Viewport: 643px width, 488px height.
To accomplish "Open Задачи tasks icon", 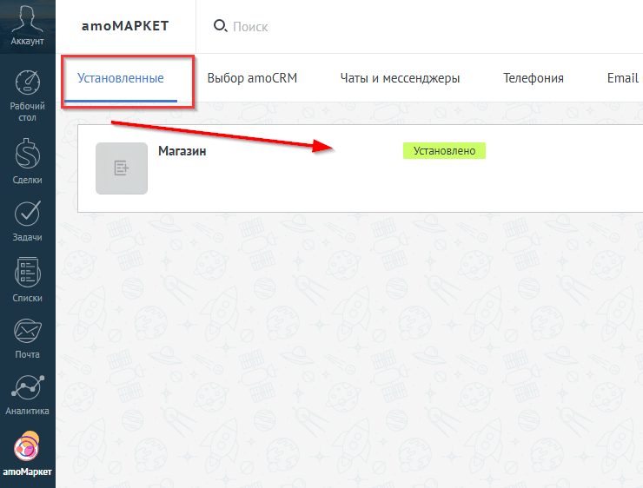I will 28,213.
